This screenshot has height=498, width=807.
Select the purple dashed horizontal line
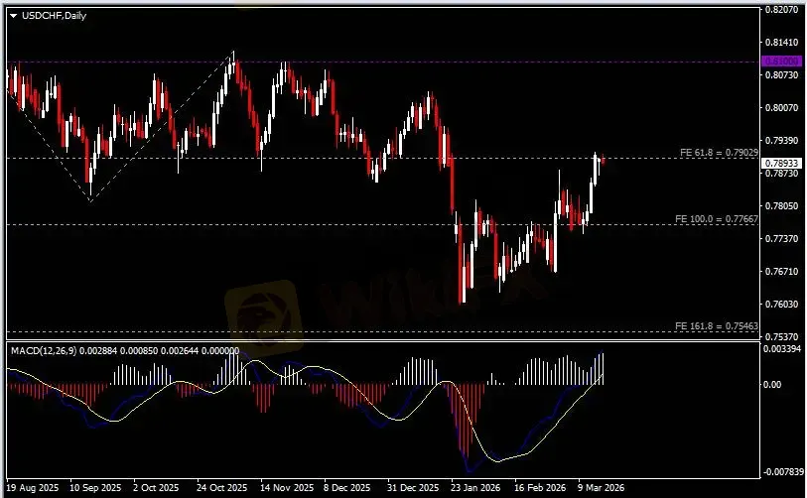point(397,62)
